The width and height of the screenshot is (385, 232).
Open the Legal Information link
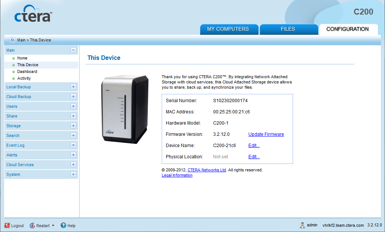click(x=177, y=175)
